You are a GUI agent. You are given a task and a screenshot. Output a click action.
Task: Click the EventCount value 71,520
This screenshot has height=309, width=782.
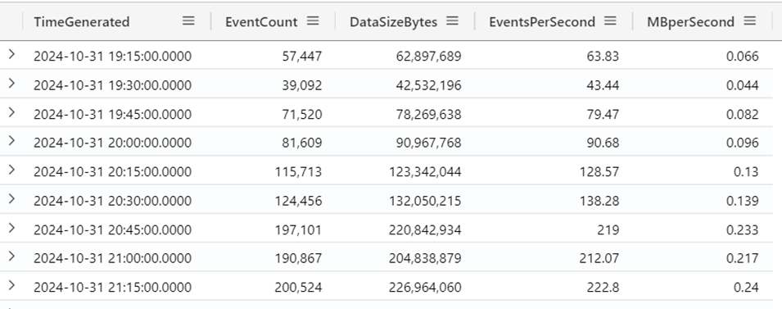(302, 114)
